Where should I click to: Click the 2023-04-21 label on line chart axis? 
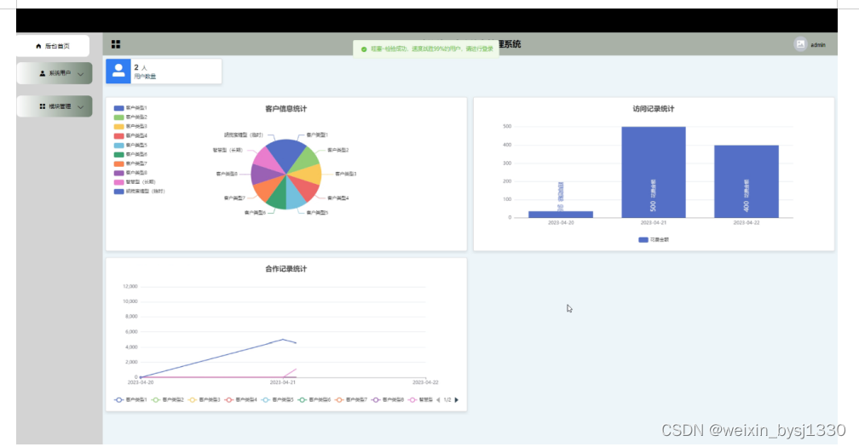(x=283, y=382)
